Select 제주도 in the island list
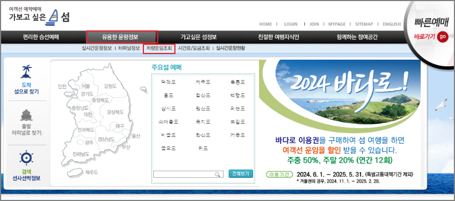455x201 pixels. (203, 82)
